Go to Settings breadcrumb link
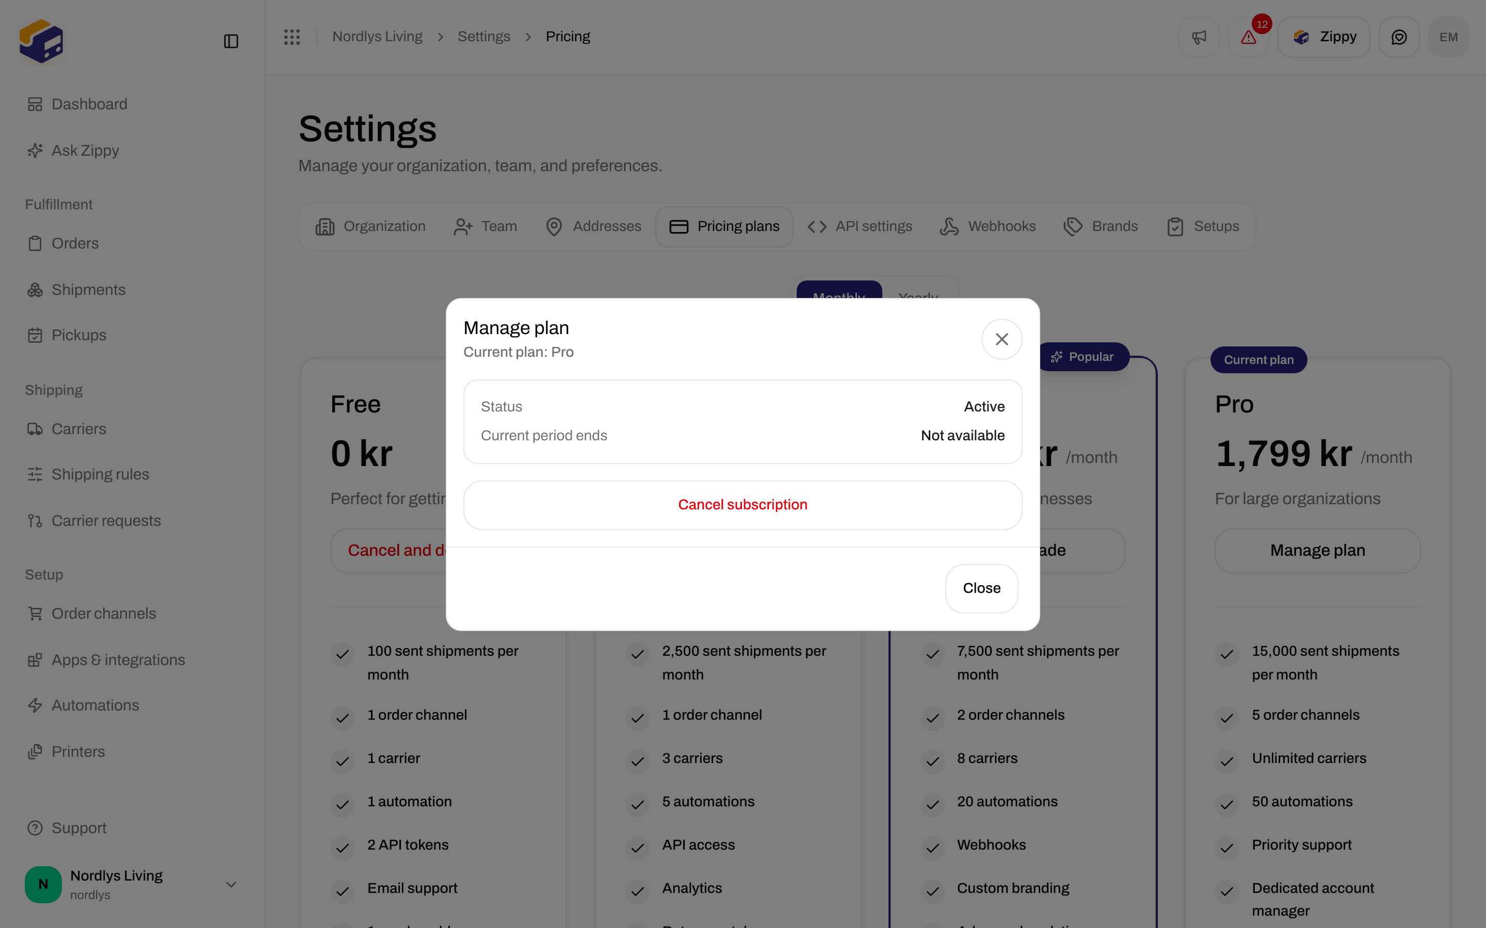The width and height of the screenshot is (1486, 928). point(484,37)
